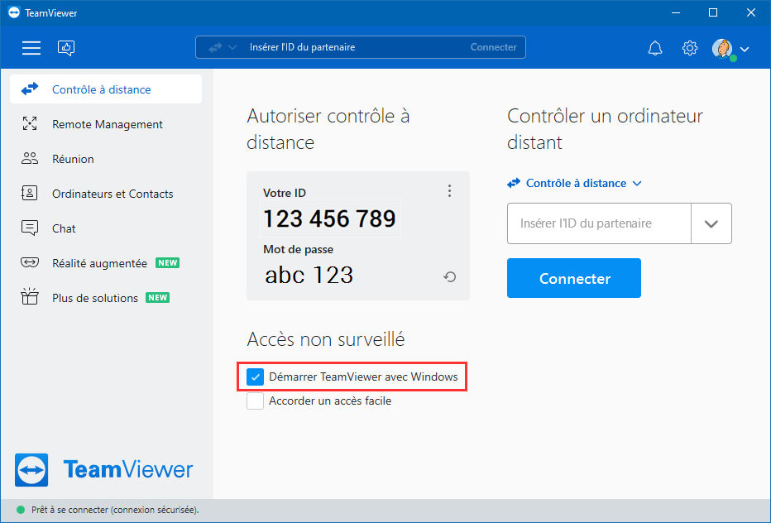The height and width of the screenshot is (523, 771).
Task: Expand the account dropdown chevron
Action: click(745, 49)
